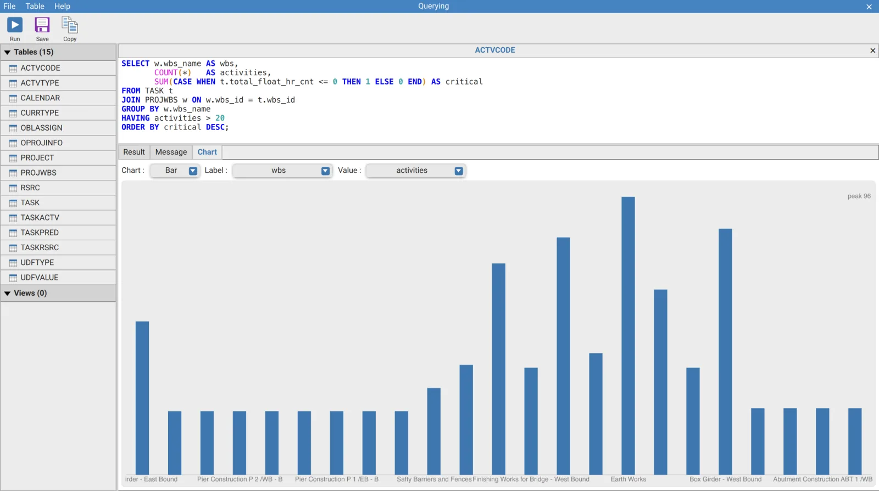Image resolution: width=879 pixels, height=491 pixels.
Task: Select the RSRC table name
Action: pos(30,188)
